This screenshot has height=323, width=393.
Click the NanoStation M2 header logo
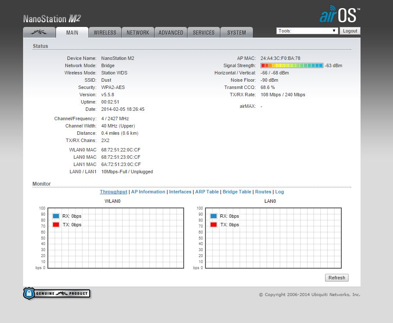52,19
